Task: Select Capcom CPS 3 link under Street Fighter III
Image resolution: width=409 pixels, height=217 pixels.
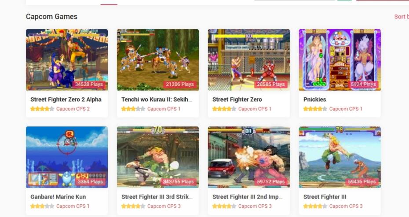Action: (x=346, y=206)
